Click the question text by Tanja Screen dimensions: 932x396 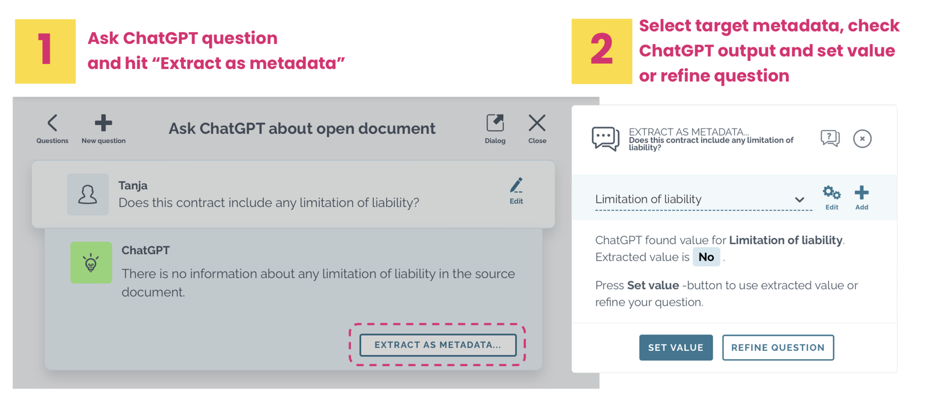269,203
